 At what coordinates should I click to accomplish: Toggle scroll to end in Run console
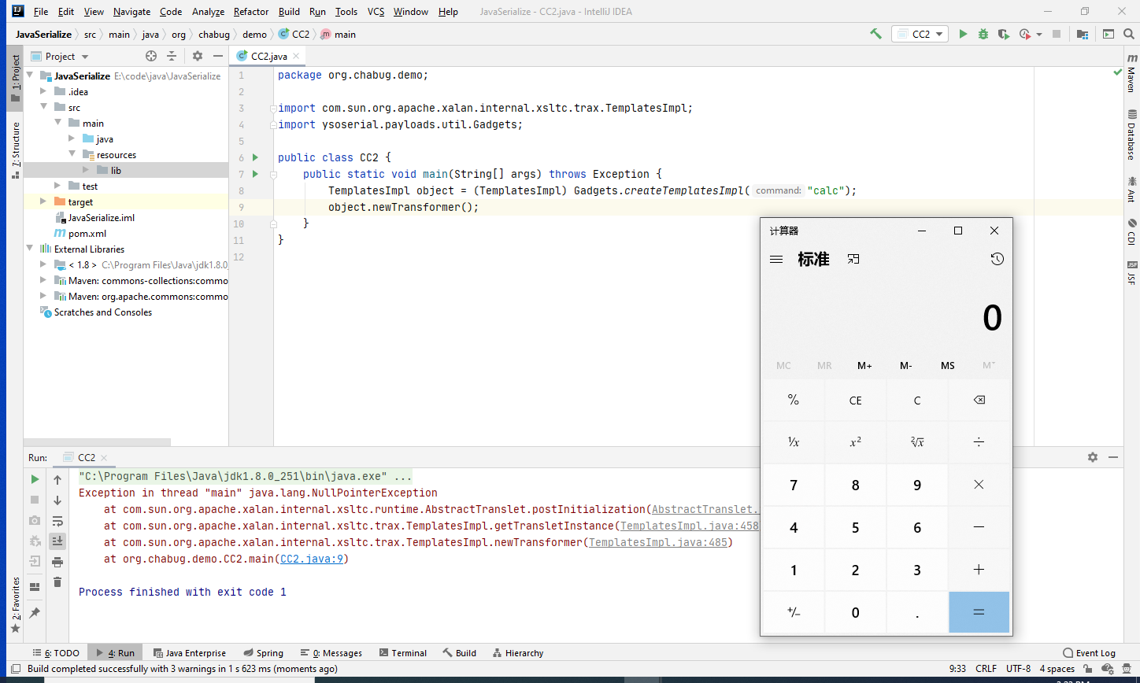click(57, 541)
